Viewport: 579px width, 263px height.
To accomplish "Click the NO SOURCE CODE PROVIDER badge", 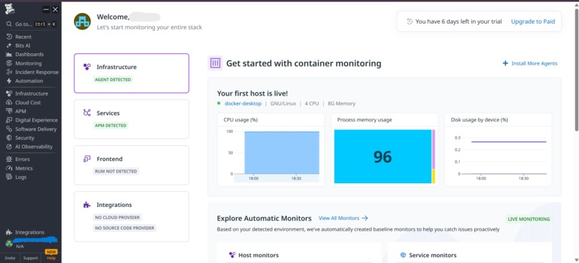I will click(x=125, y=228).
